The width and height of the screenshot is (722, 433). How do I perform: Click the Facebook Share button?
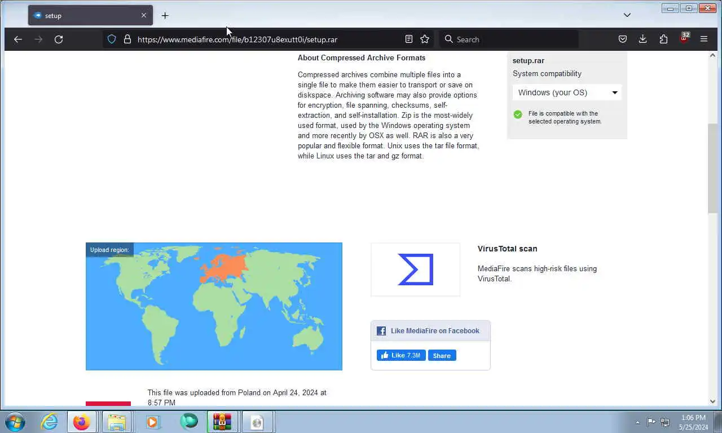(442, 355)
